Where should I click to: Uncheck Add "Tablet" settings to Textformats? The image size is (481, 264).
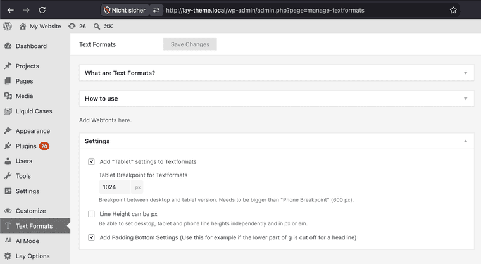click(91, 161)
